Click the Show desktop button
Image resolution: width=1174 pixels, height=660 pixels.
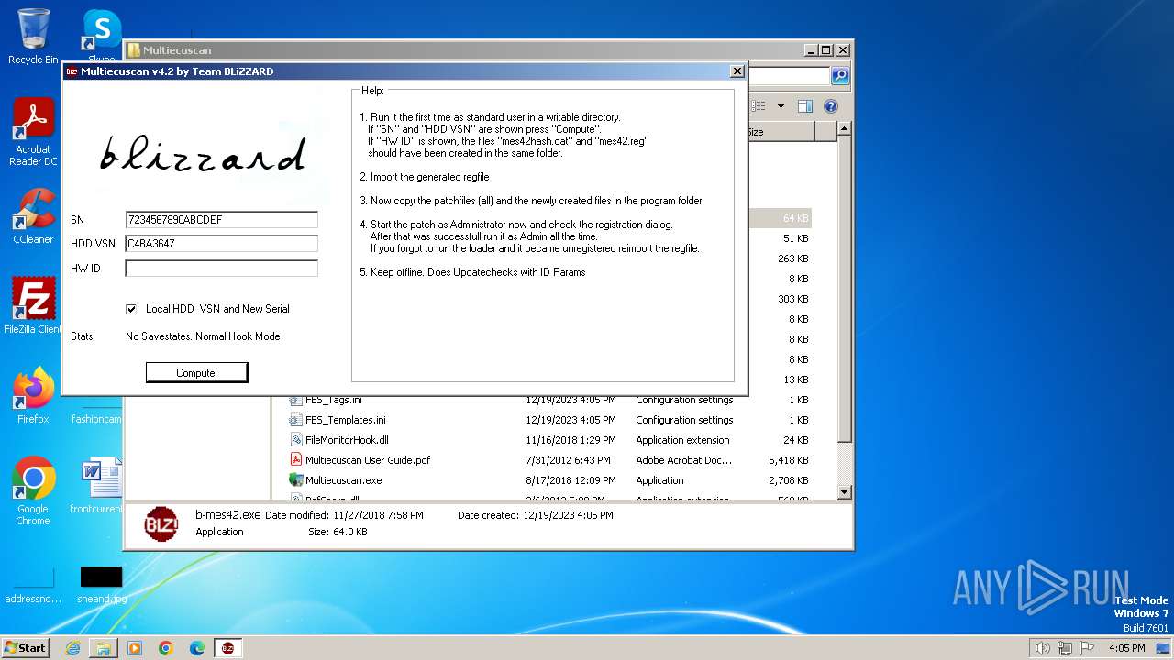[x=1164, y=648]
